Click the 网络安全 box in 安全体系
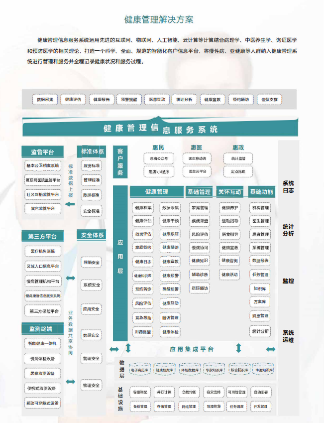 click(x=91, y=262)
